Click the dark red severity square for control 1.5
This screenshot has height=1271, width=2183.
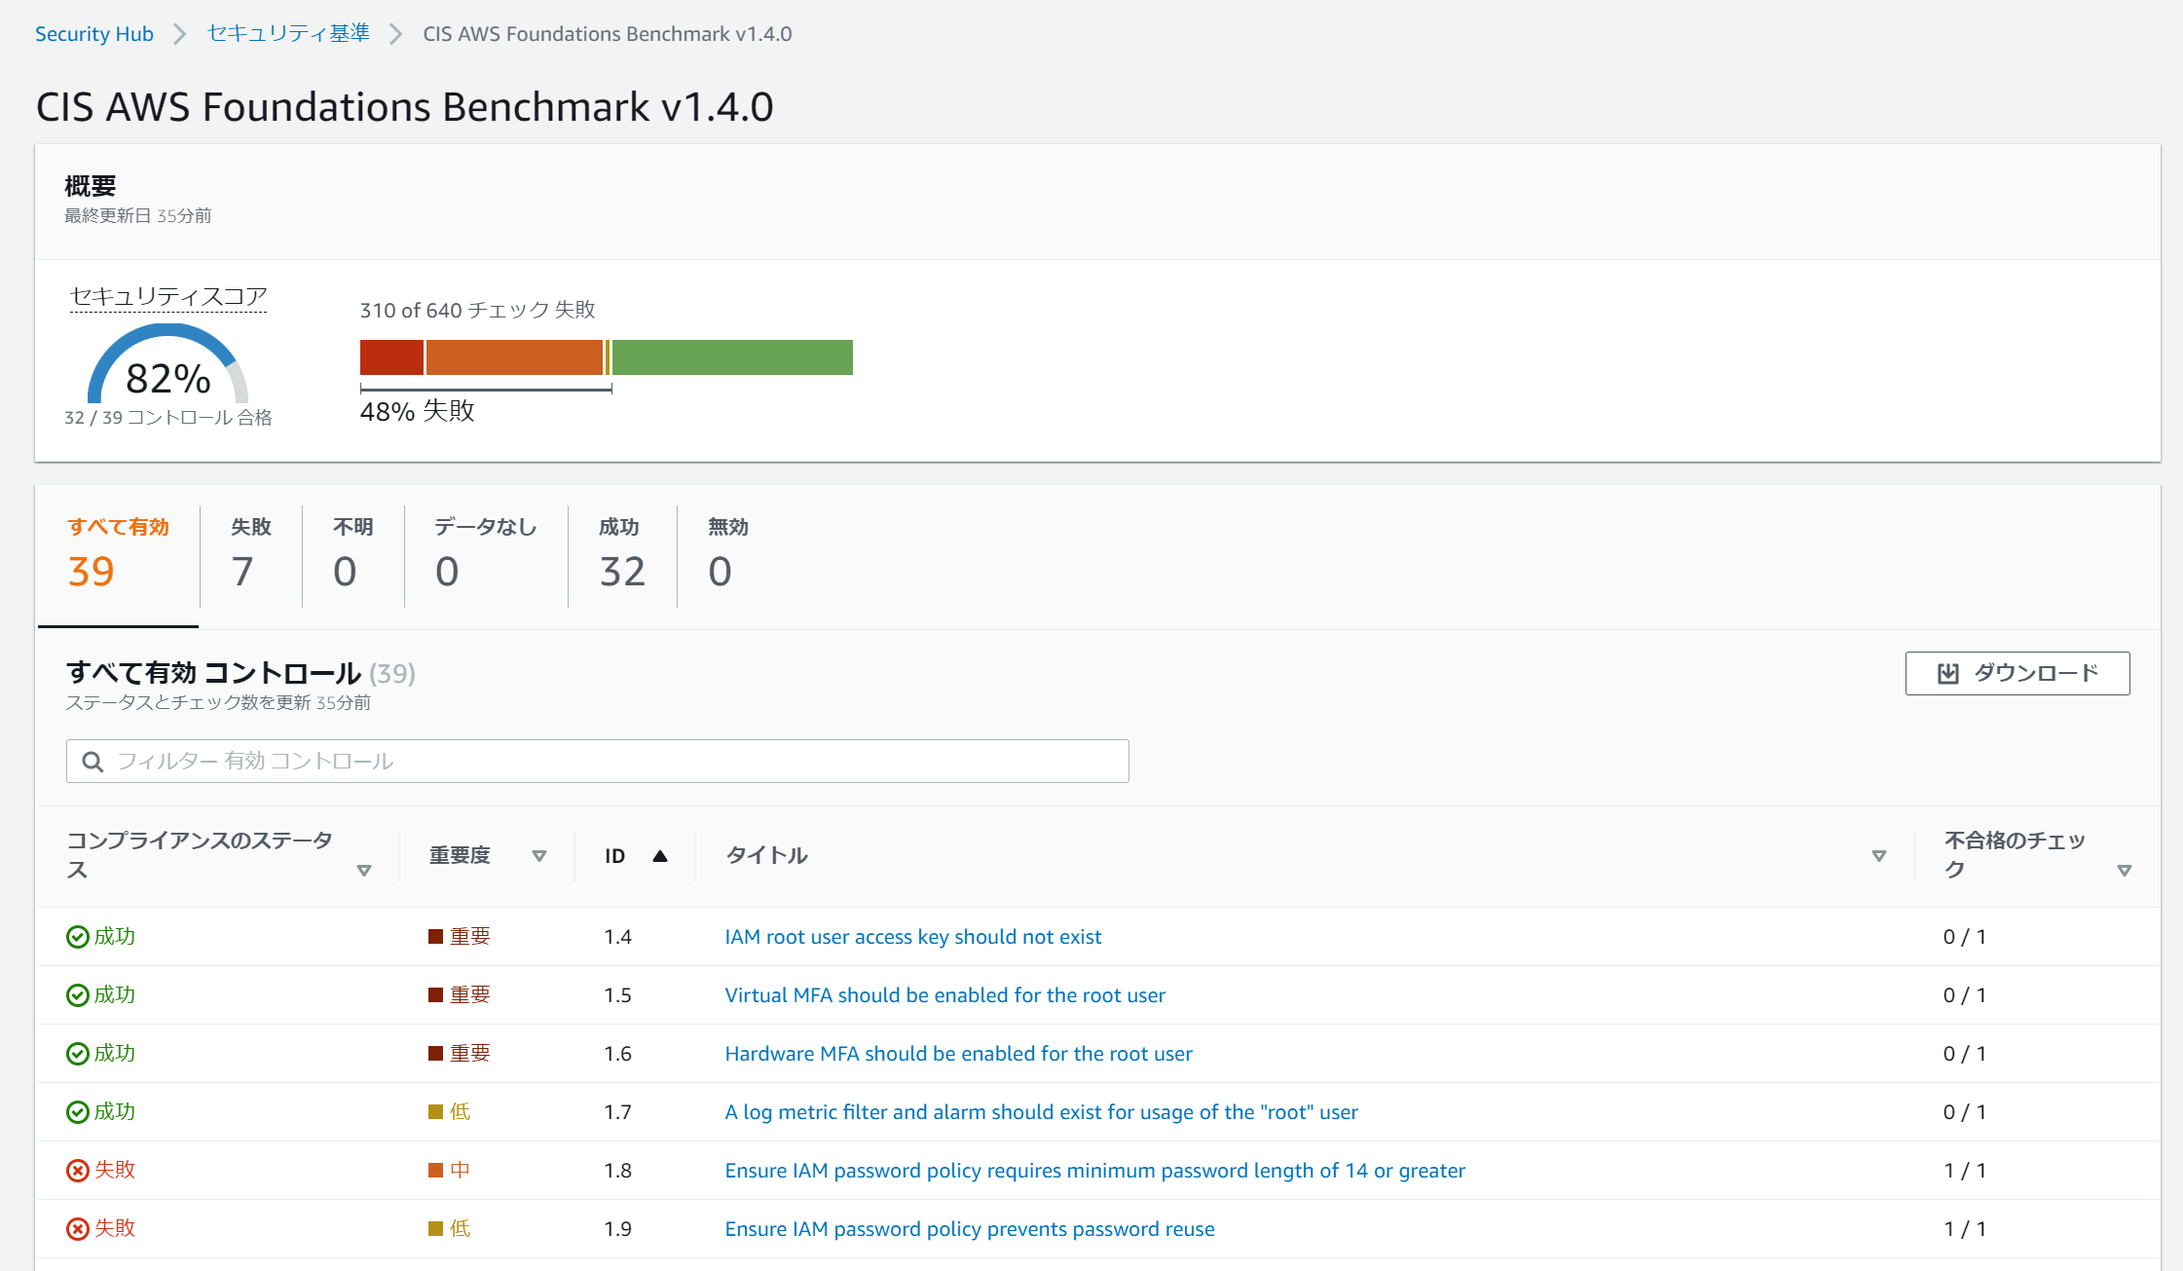pos(436,995)
